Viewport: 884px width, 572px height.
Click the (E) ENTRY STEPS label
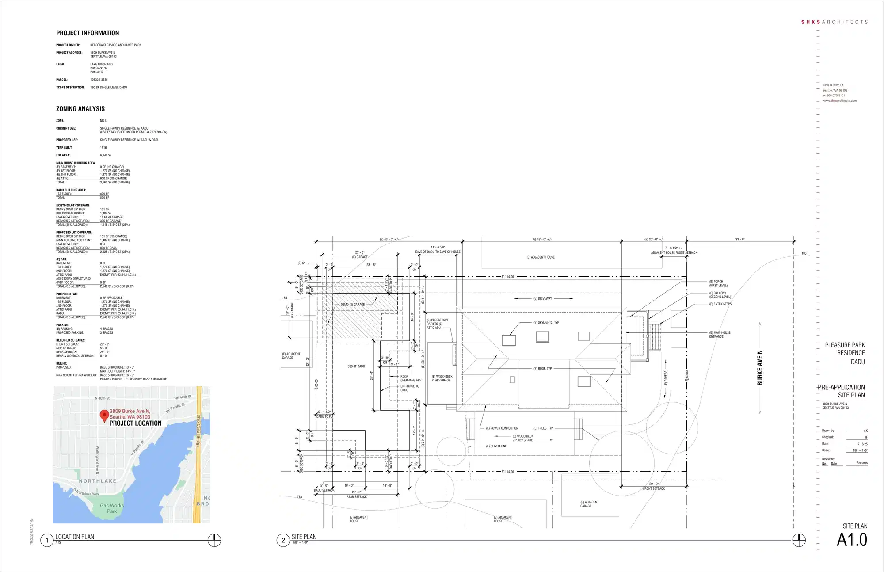pos(720,304)
